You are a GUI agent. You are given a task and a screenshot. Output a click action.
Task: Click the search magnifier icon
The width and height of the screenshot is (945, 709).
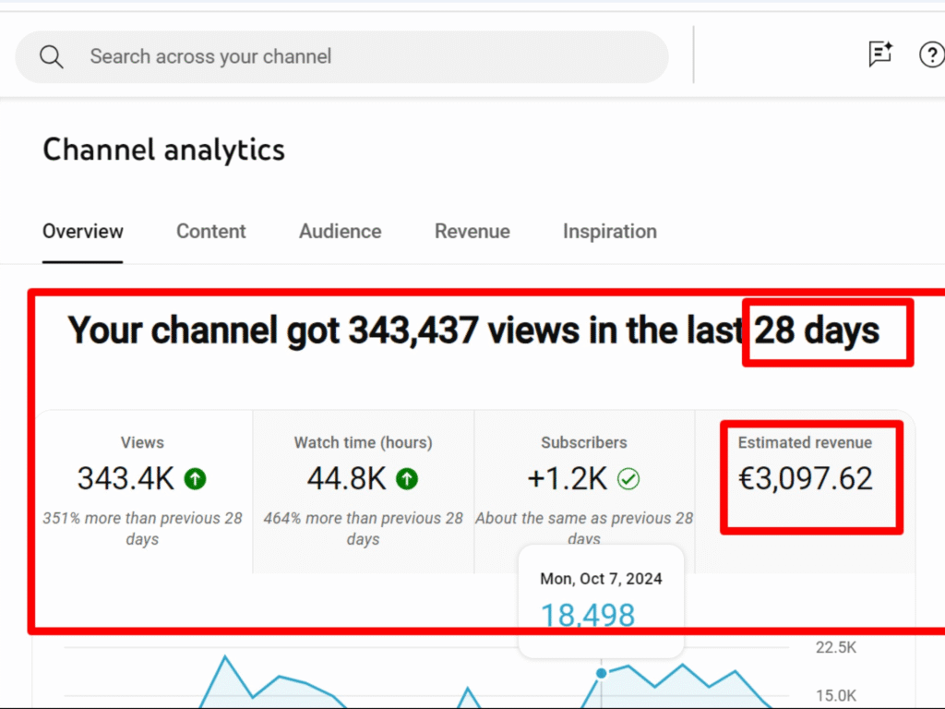pos(52,57)
